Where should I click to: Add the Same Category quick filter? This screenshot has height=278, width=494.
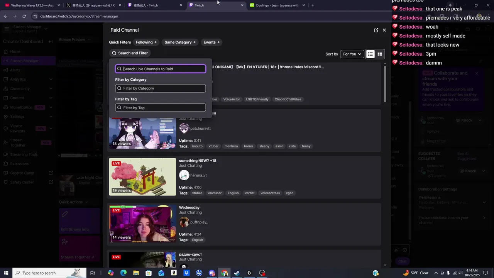pyautogui.click(x=180, y=42)
